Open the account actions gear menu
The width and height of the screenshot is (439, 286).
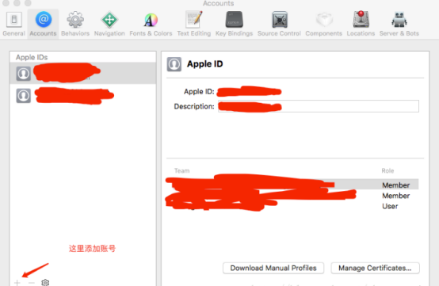pos(45,283)
